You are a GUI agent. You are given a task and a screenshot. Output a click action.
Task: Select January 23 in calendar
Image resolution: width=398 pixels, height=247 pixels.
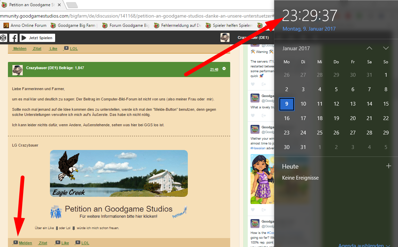point(287,133)
